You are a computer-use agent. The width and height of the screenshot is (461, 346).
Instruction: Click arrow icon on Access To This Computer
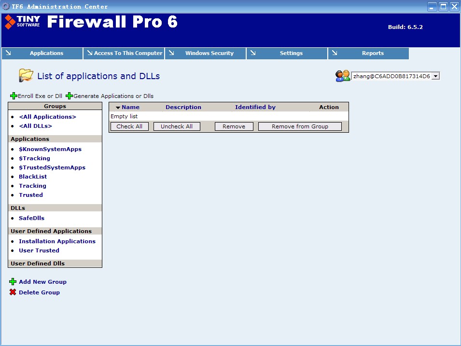[x=90, y=53]
